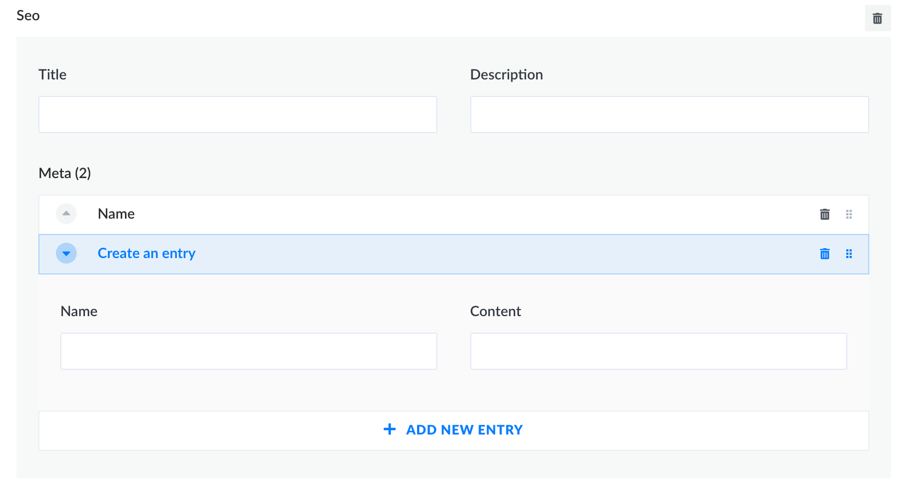Click the Content input field
Viewport: 906px width, 486px height.
[658, 351]
